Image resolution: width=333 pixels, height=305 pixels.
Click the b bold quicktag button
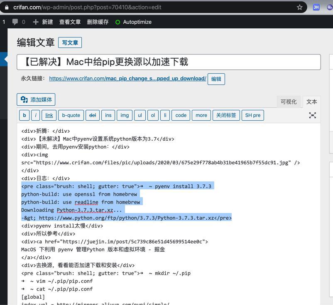[24, 115]
